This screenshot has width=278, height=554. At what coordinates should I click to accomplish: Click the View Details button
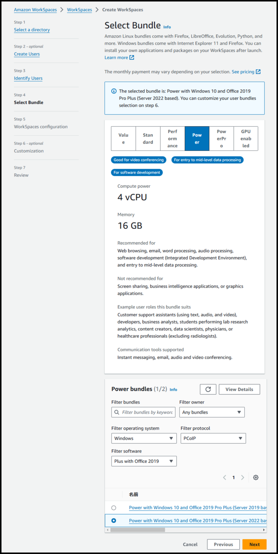coord(239,389)
